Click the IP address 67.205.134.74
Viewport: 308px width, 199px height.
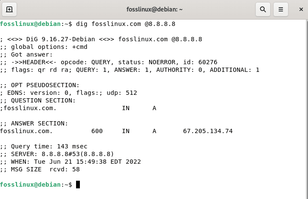(208, 131)
